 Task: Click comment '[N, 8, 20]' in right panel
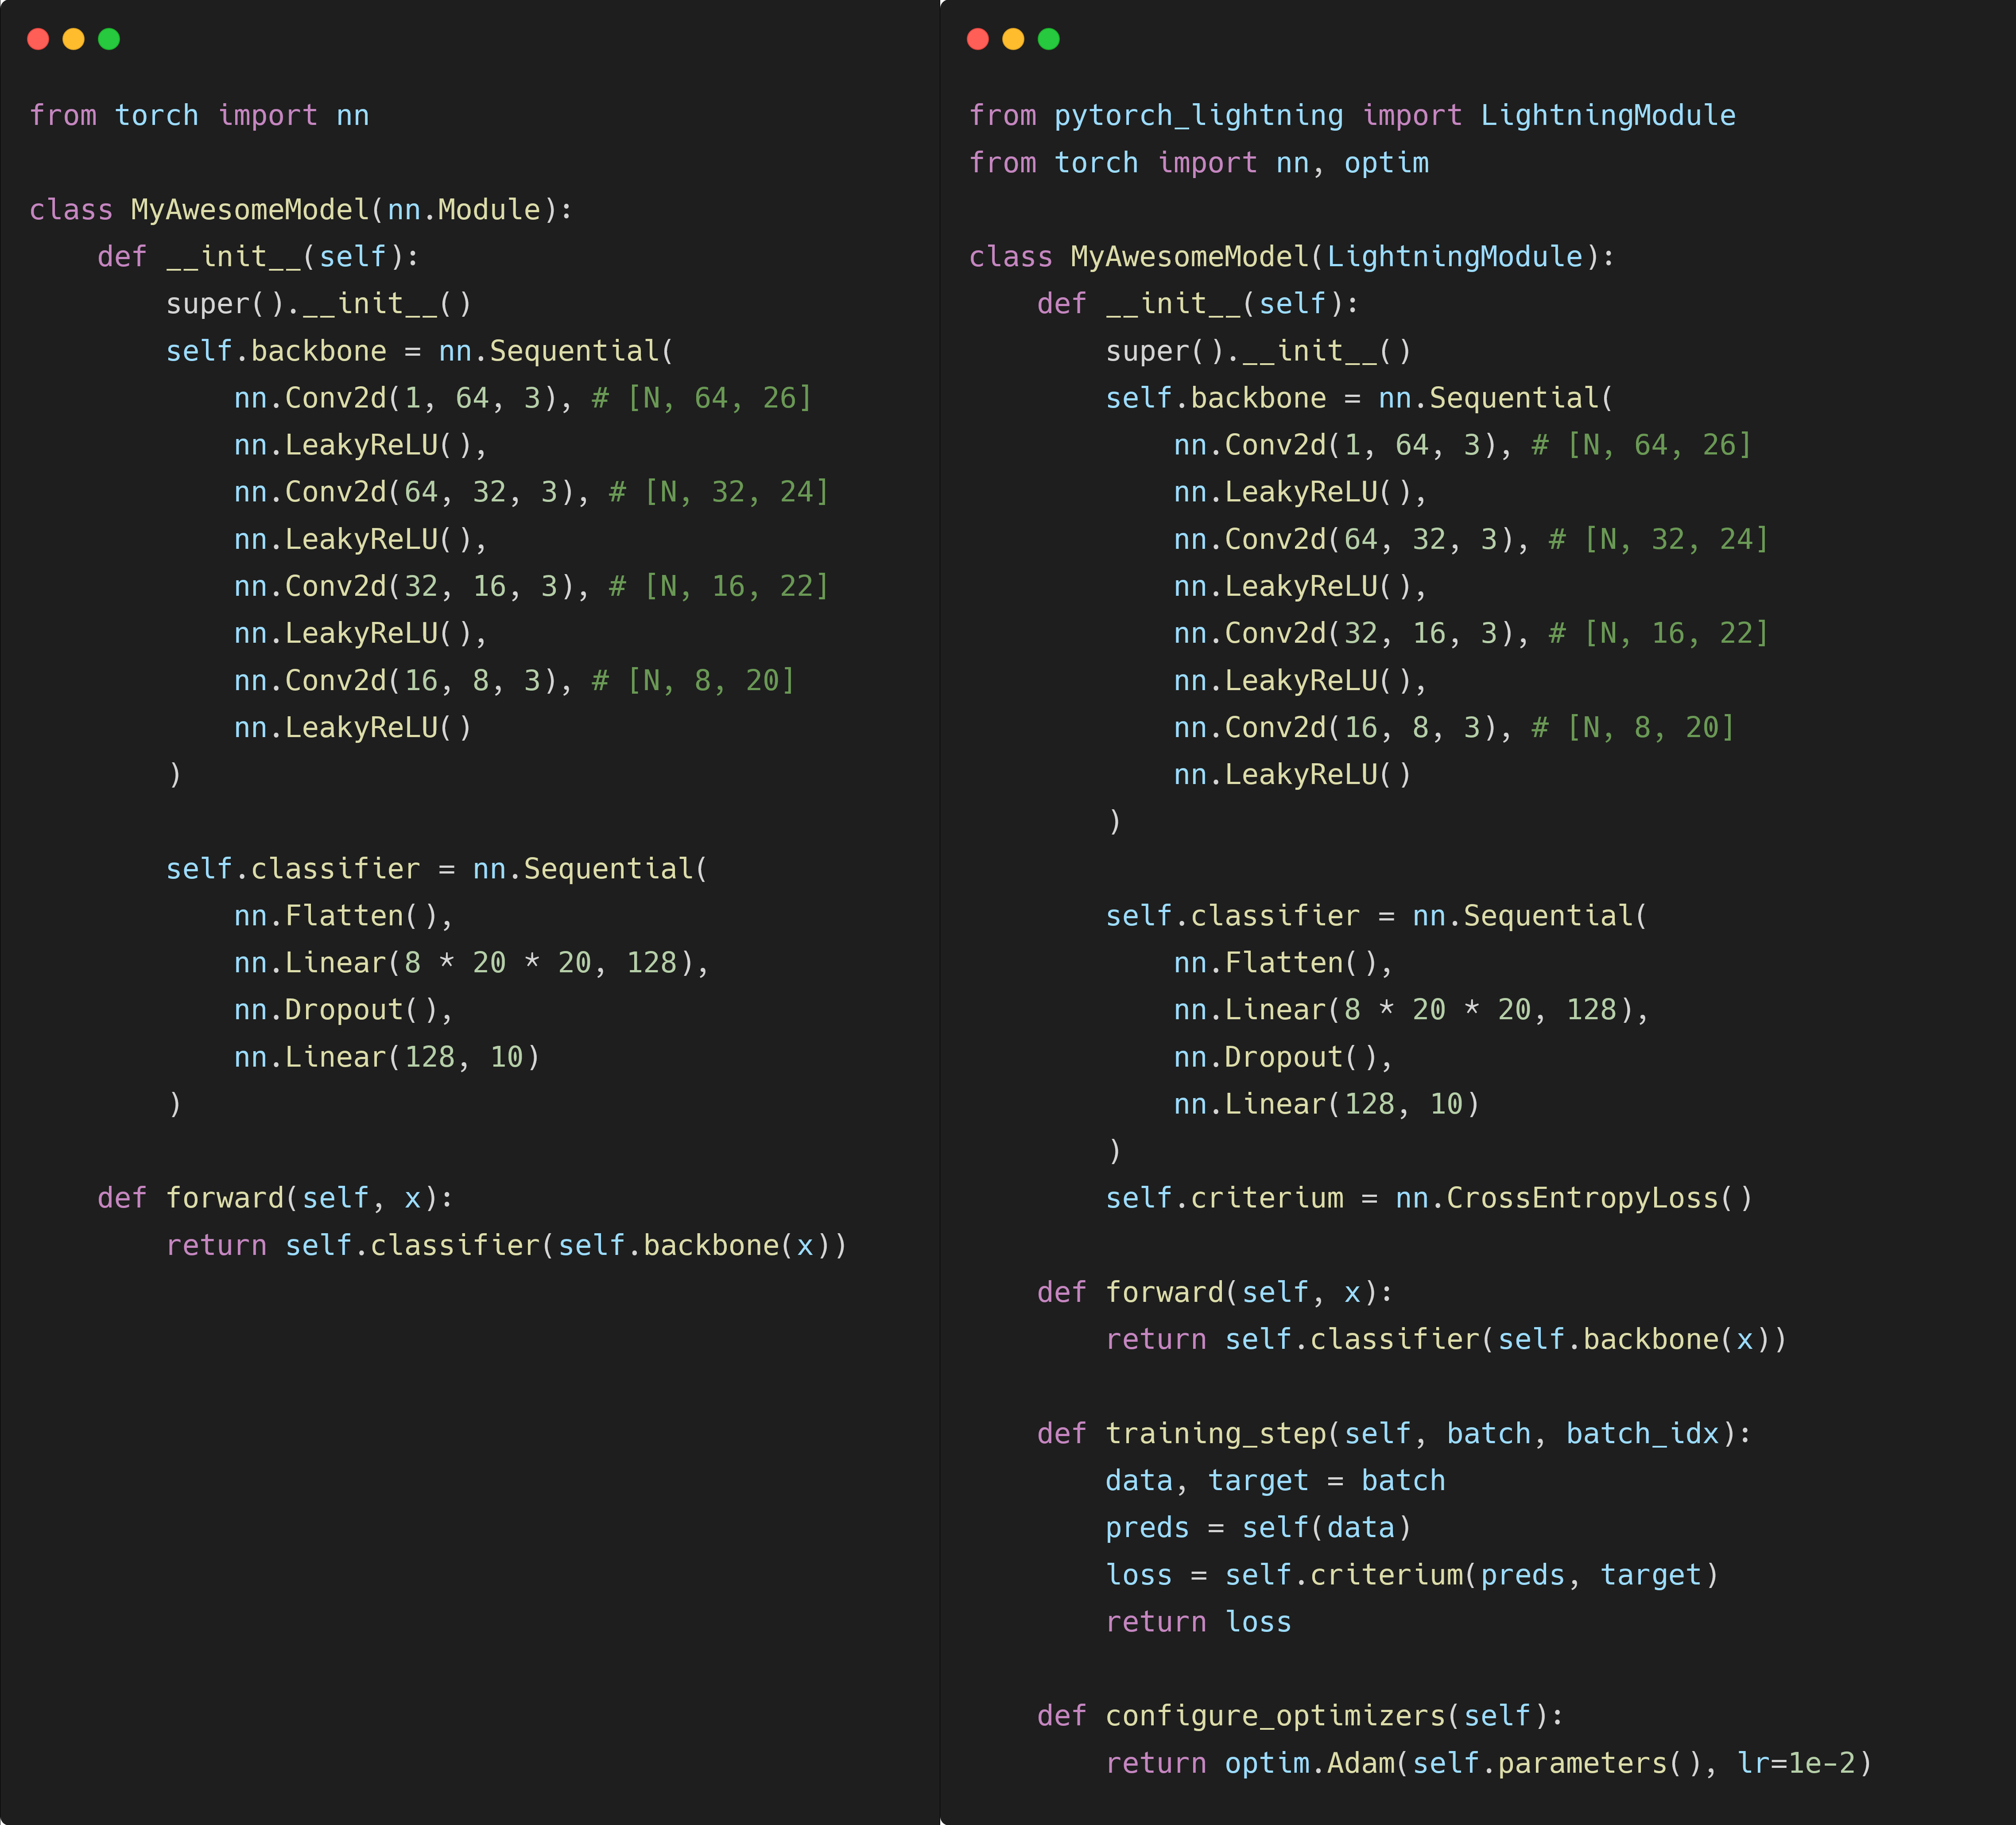click(x=1650, y=728)
